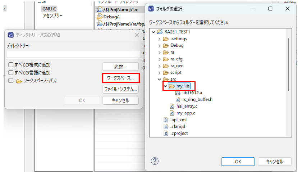The image size is (298, 172).
Task: Enable すべての構成に追加 checkbox
Action: point(11,65)
